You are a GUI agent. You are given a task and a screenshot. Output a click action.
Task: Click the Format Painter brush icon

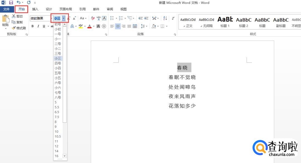[14, 28]
